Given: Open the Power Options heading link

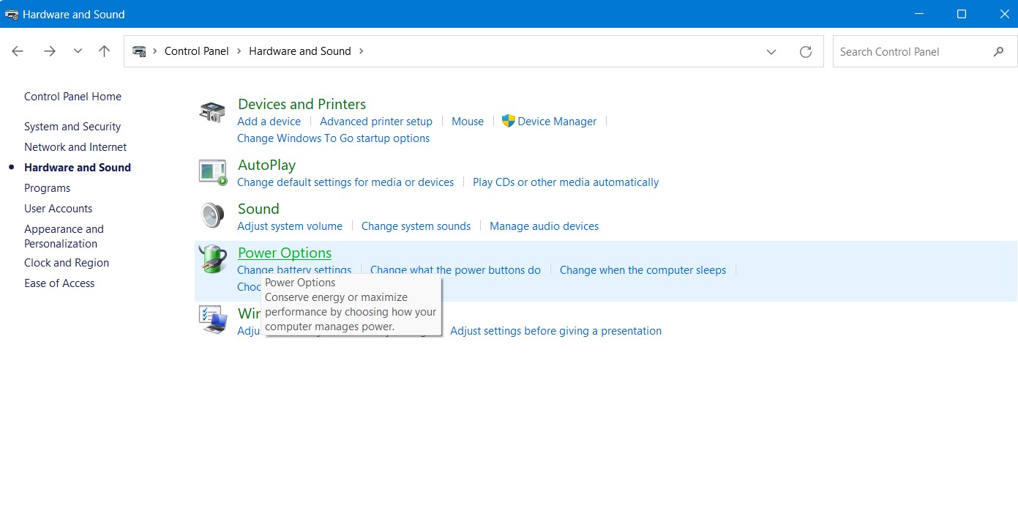Looking at the screenshot, I should point(285,253).
